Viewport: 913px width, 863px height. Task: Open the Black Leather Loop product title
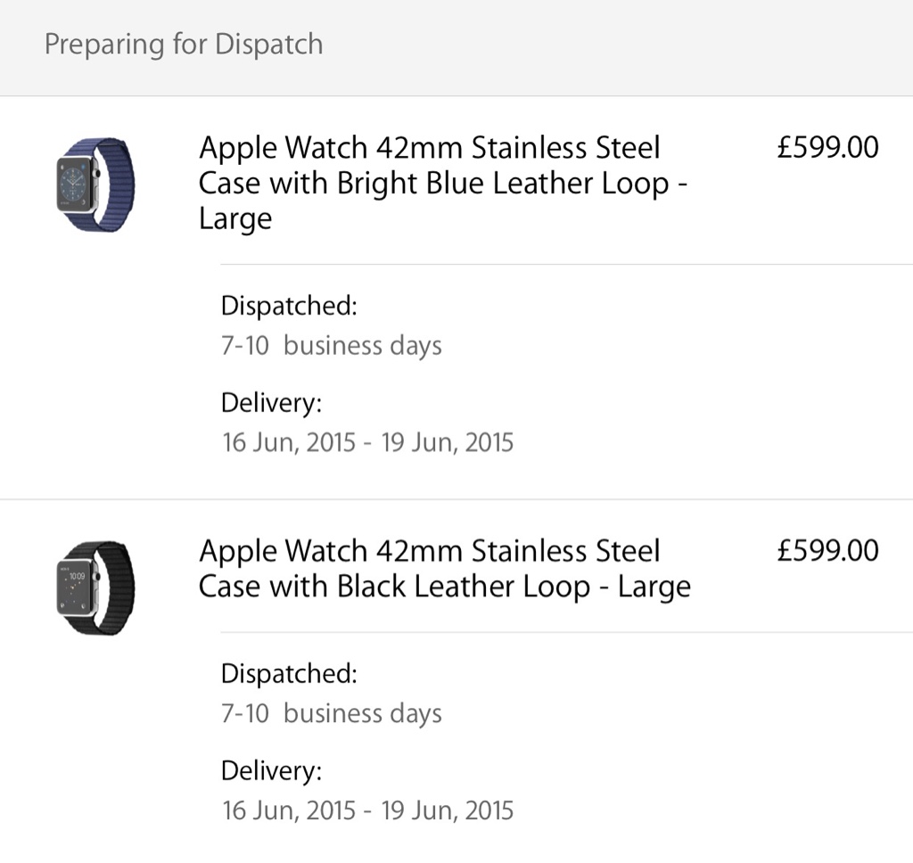[x=443, y=569]
